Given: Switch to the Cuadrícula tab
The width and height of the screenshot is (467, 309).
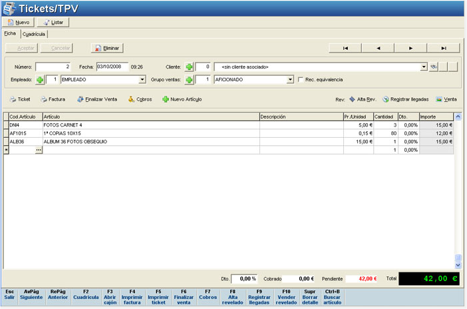Looking at the screenshot, I should pos(34,34).
